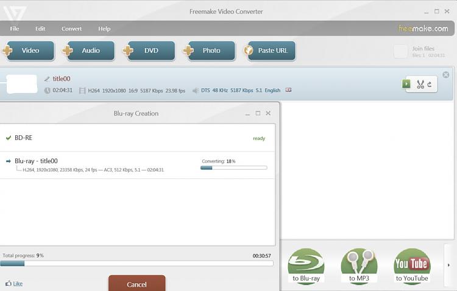Close the Blu-ray Creation dialog

(268, 113)
